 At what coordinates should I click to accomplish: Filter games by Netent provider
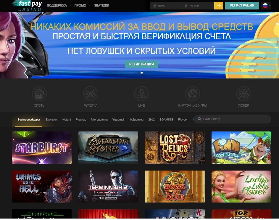click(x=67, y=120)
